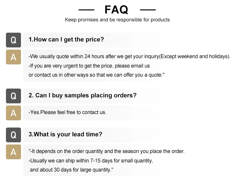Select the A icon for the lead time answer
Image resolution: width=235 pixels, height=180 pixels.
tap(13, 152)
